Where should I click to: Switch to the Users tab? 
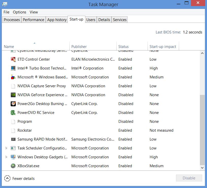[x=91, y=20]
